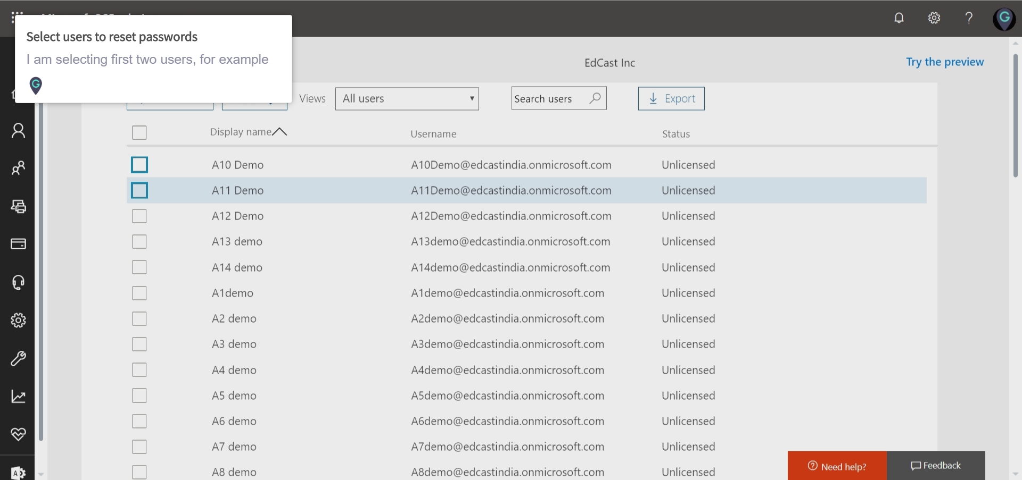Open the All users views dropdown
The image size is (1022, 480).
pyautogui.click(x=407, y=98)
